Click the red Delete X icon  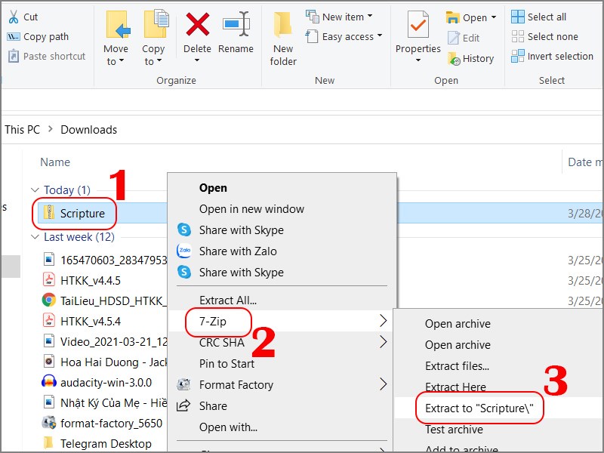(x=198, y=24)
